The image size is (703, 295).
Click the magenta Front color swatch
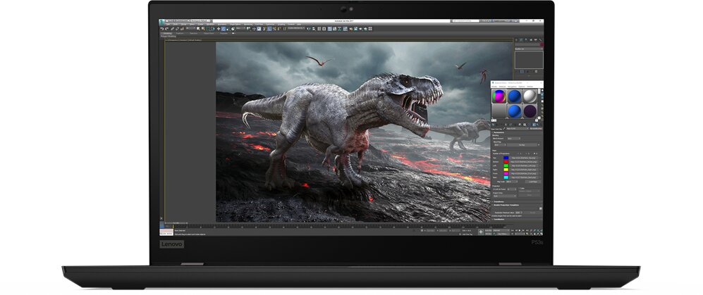tap(506, 173)
